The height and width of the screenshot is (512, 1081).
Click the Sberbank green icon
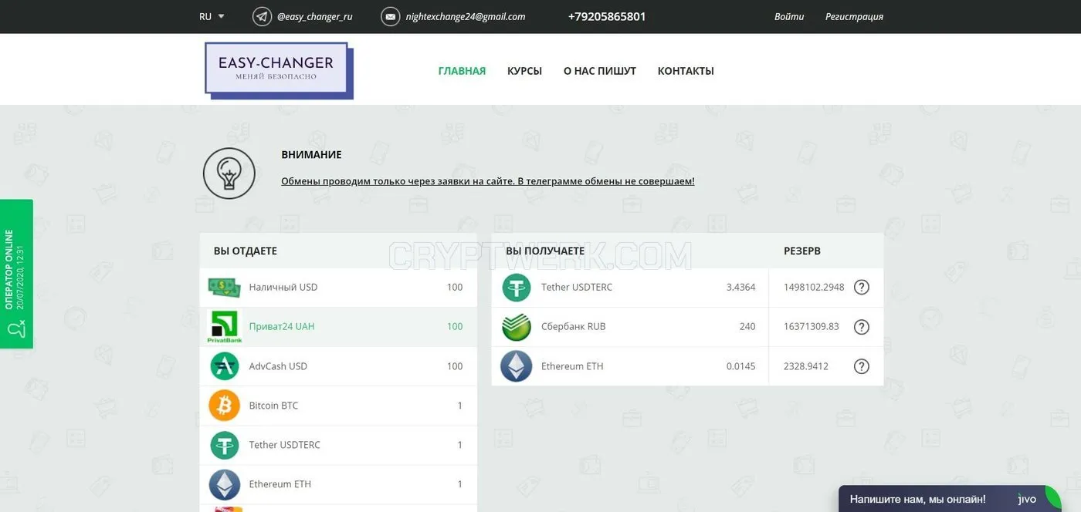coord(517,326)
